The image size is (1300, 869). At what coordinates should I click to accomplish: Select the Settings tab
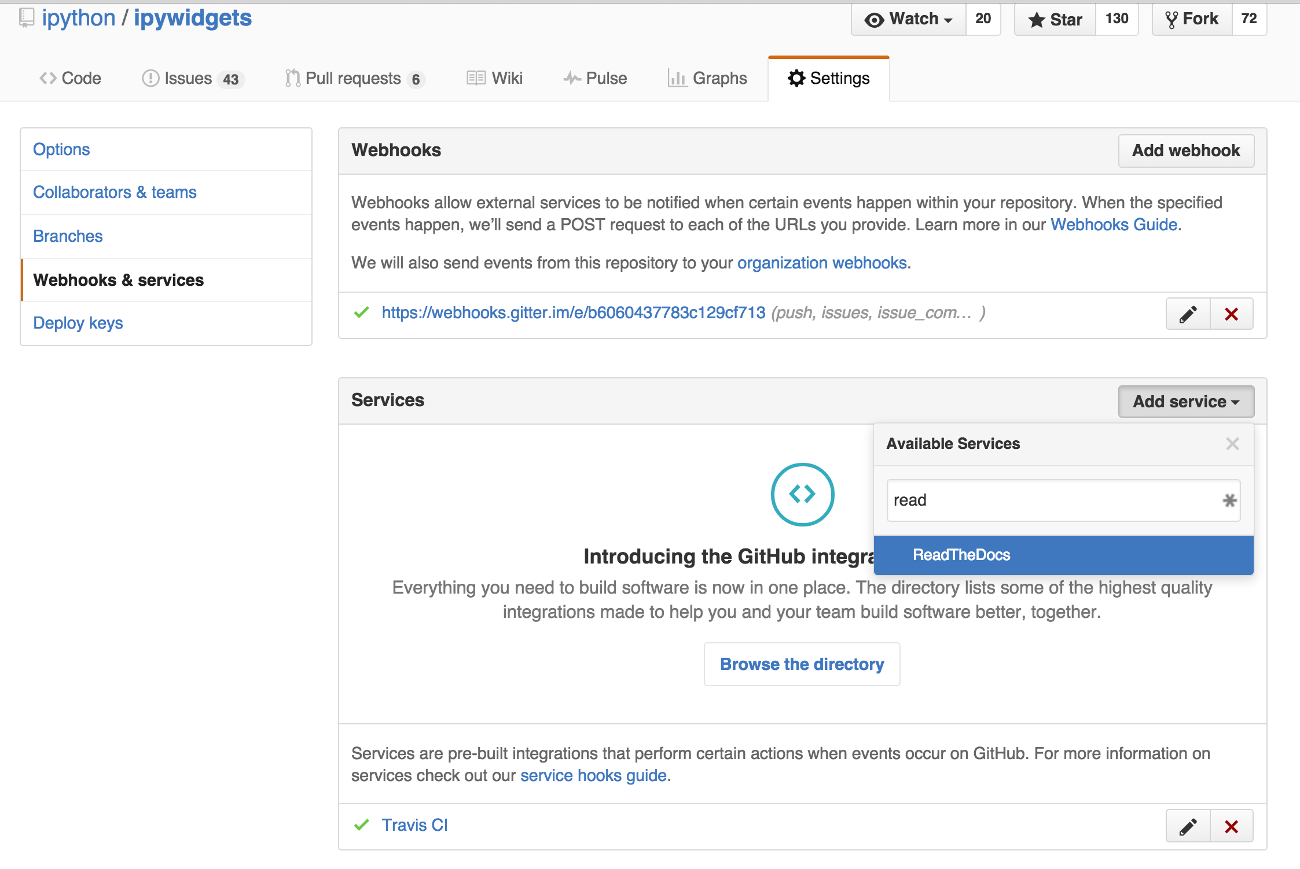[828, 76]
